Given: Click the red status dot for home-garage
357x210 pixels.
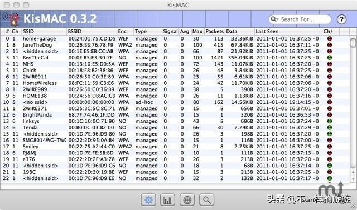Looking at the screenshot, I should coord(330,38).
